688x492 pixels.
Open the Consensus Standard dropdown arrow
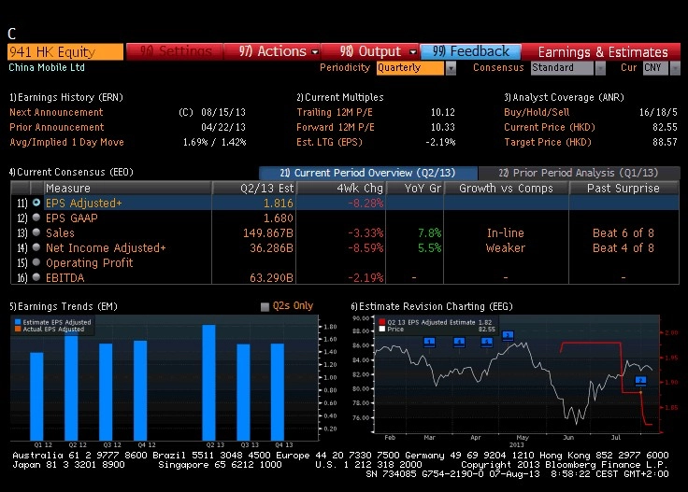(600, 68)
